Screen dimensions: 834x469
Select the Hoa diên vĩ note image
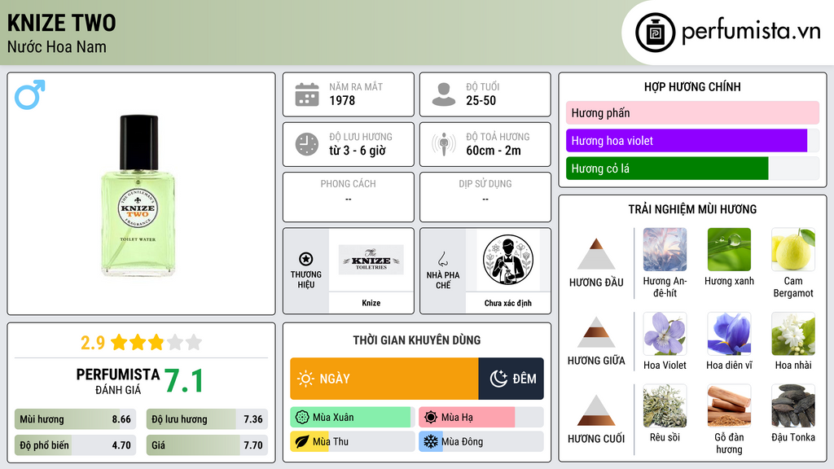[x=729, y=333]
